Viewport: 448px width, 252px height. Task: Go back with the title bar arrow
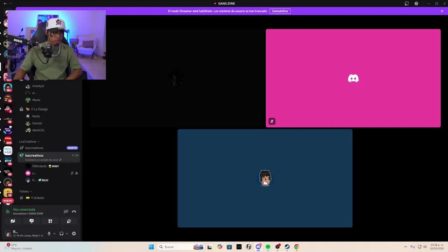[x=5, y=3]
